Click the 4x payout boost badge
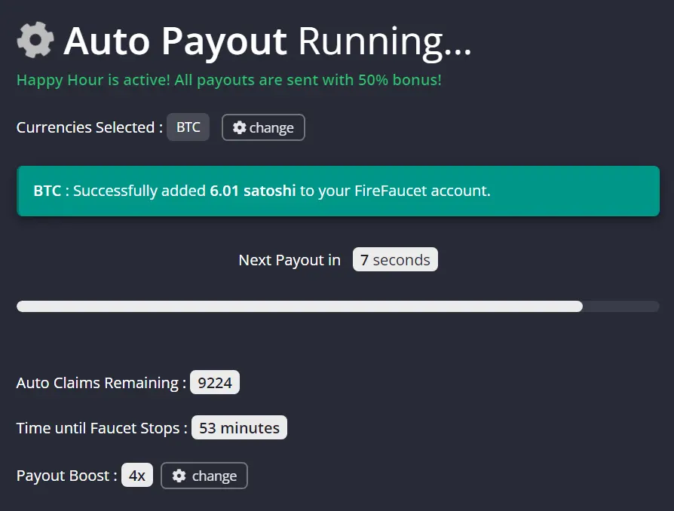Screen dimensions: 674x511 coord(137,476)
